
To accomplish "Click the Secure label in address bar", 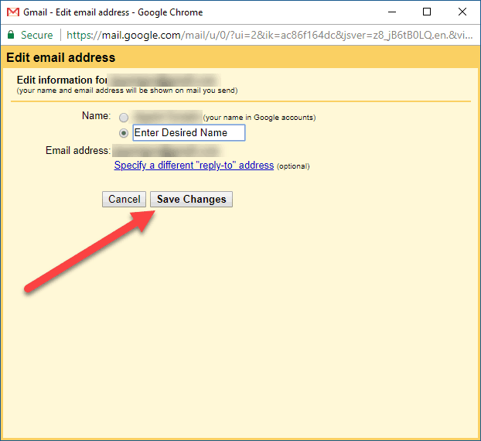I will click(37, 35).
